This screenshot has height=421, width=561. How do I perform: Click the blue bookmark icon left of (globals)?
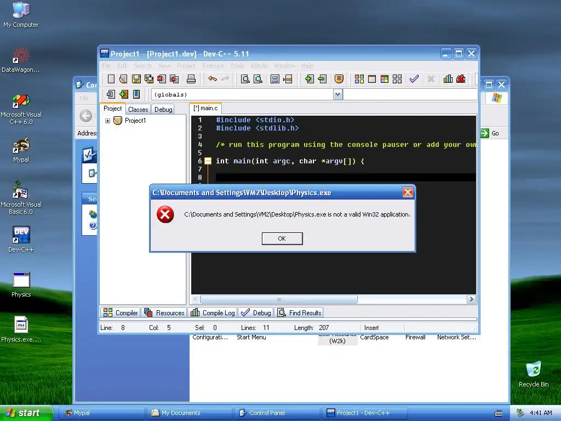tap(136, 94)
